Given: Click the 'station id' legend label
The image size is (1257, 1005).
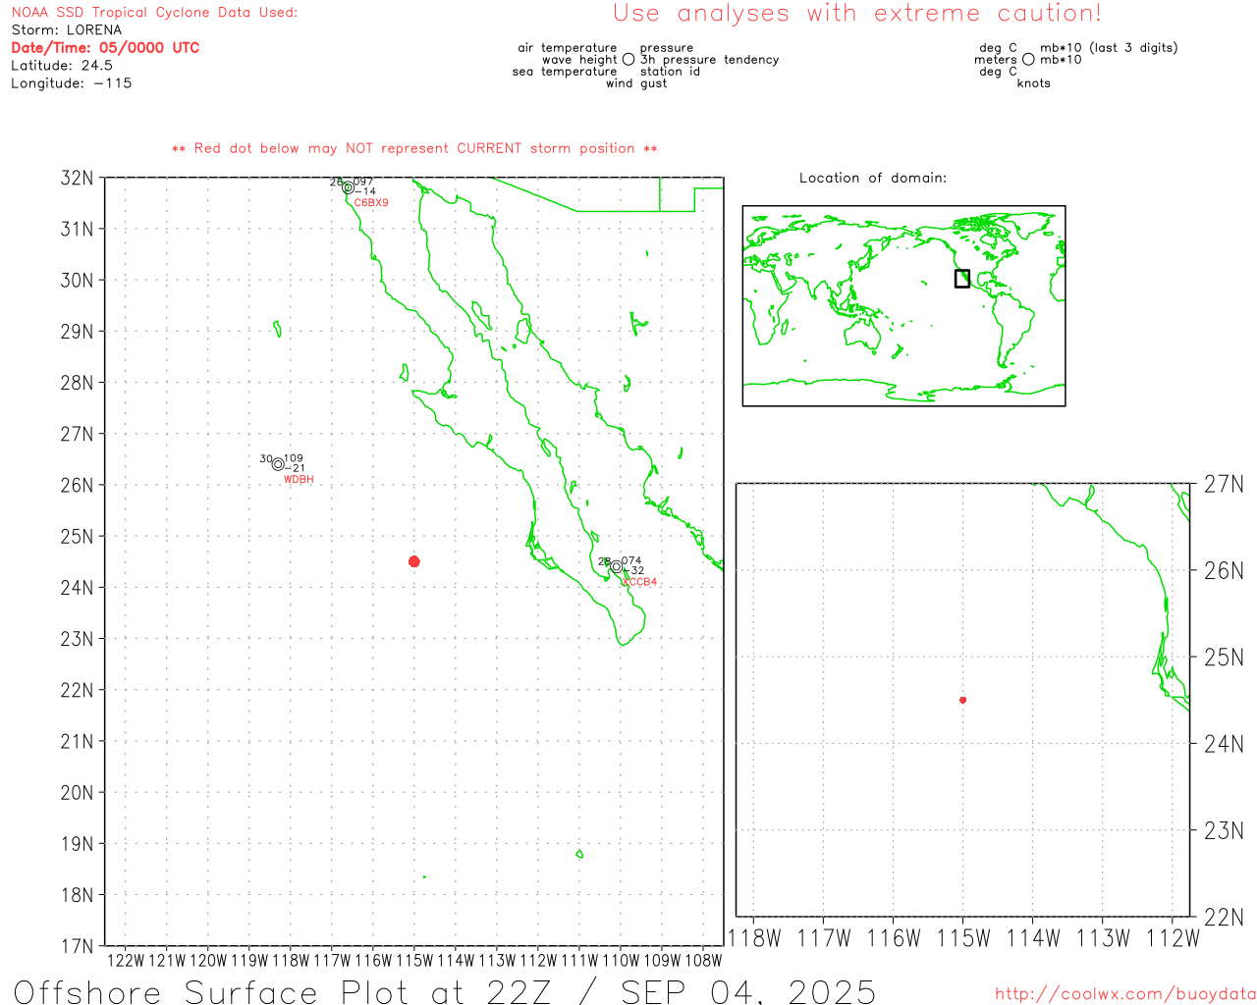Looking at the screenshot, I should click(671, 72).
